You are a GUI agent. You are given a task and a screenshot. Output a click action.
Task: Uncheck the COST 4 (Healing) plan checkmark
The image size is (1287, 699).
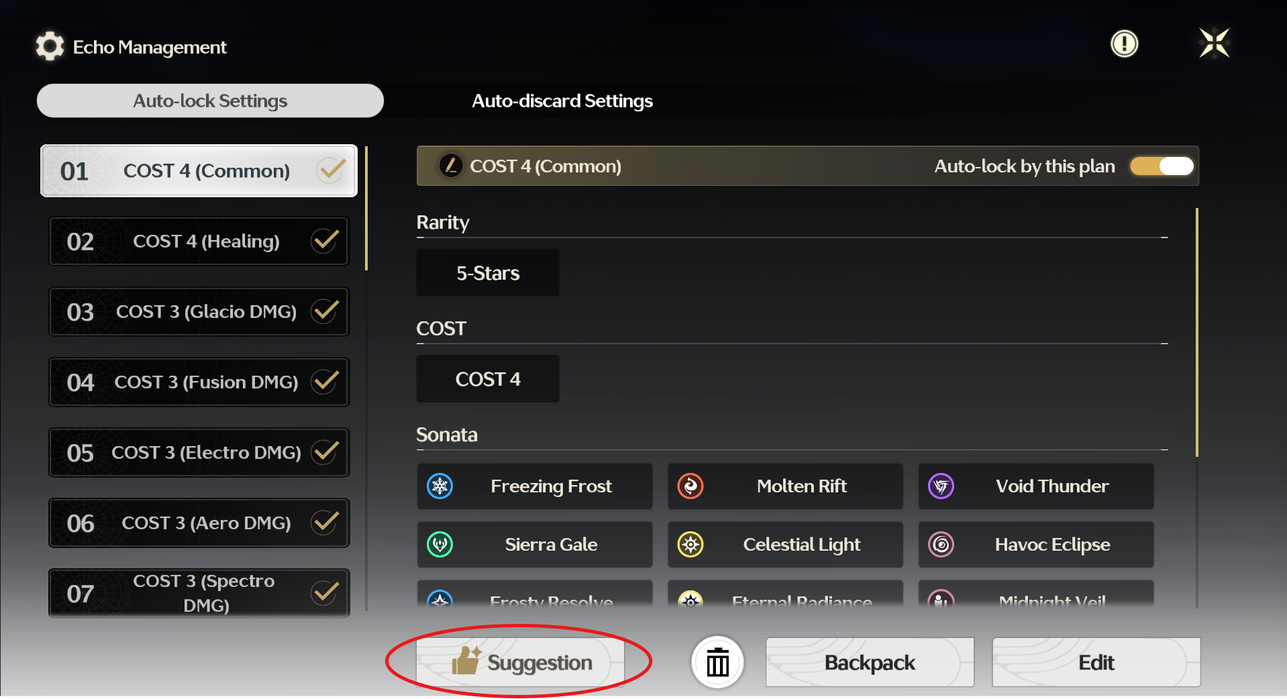point(325,241)
